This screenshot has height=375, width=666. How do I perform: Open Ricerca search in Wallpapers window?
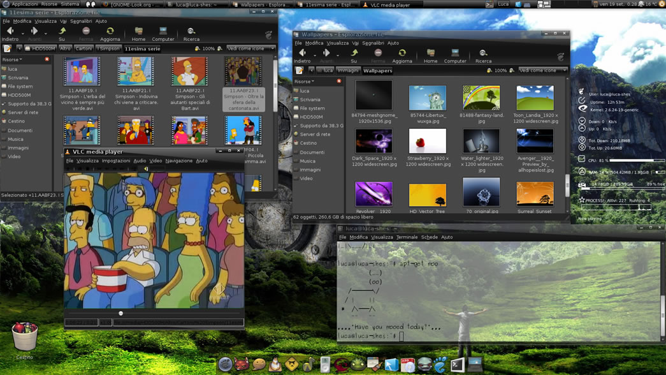483,55
